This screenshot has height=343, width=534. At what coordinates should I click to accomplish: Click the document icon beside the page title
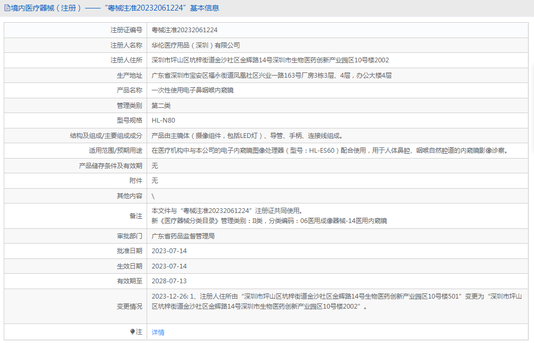[7, 8]
